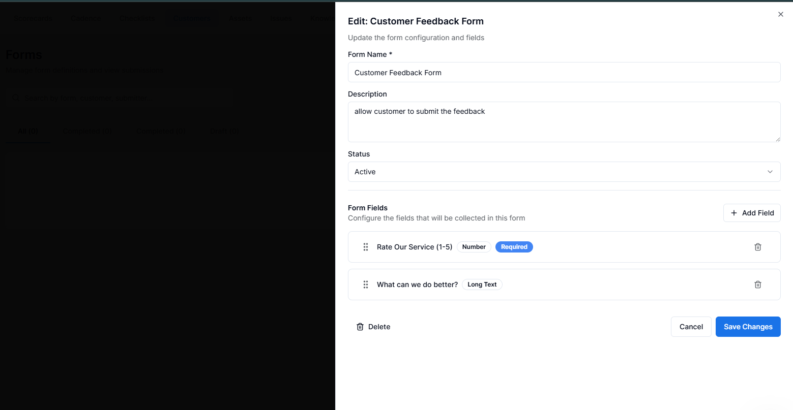Screen dimensions: 793x410
Task: Remove the What can we do better field
Action: [x=757, y=285]
